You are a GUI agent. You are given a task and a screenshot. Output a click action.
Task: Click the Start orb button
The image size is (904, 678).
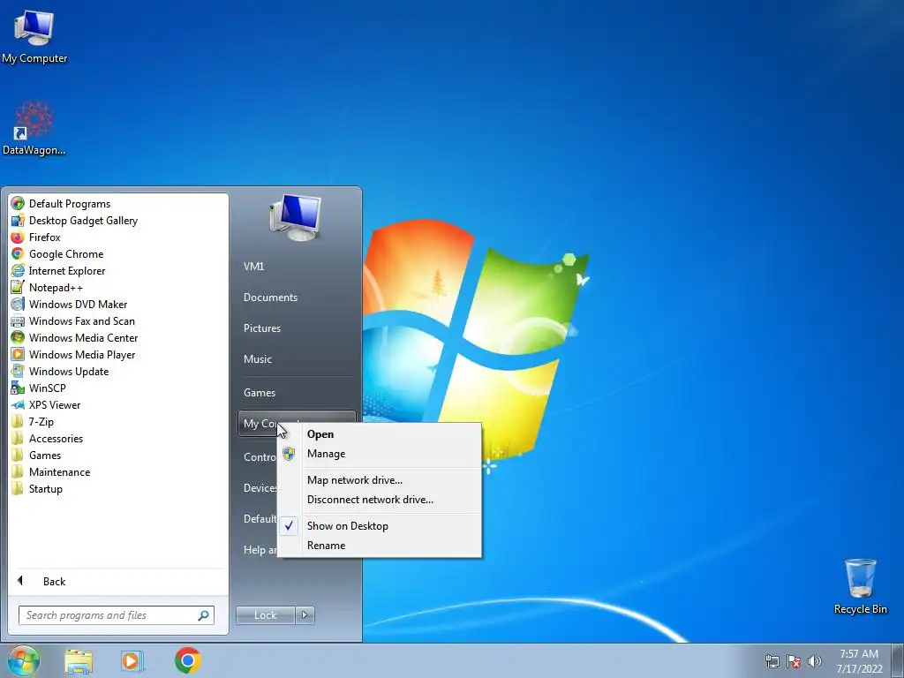pos(24,660)
